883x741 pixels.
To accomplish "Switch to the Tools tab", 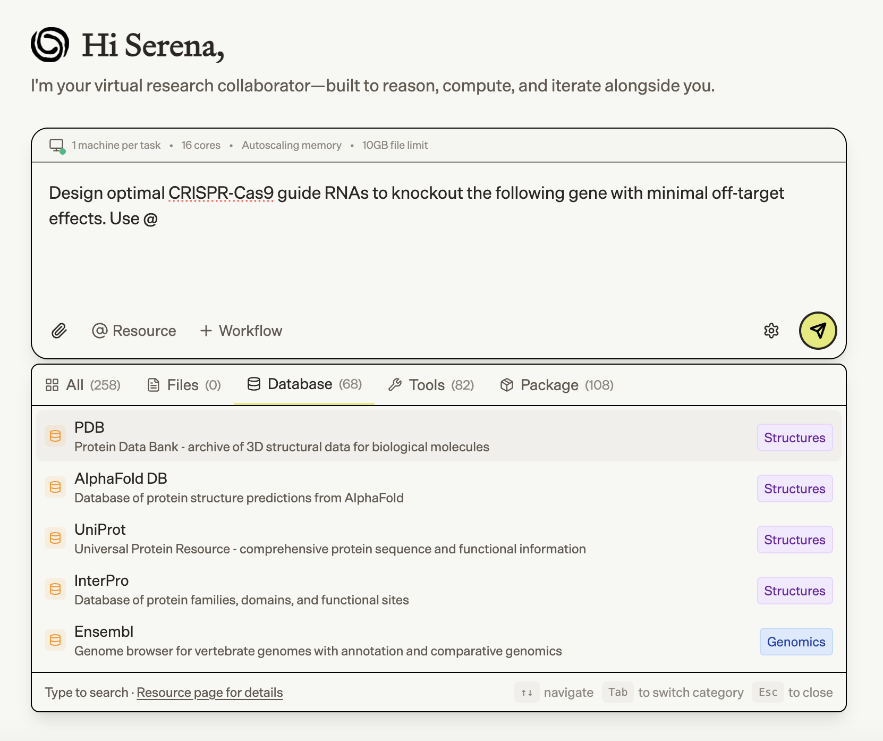I will click(430, 384).
